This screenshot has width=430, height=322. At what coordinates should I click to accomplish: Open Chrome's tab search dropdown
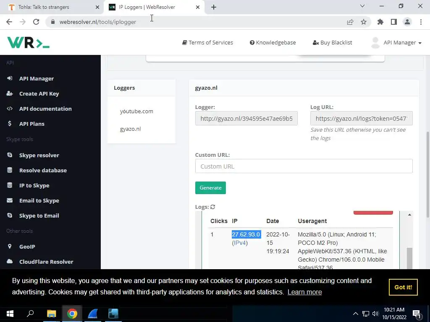362,6
